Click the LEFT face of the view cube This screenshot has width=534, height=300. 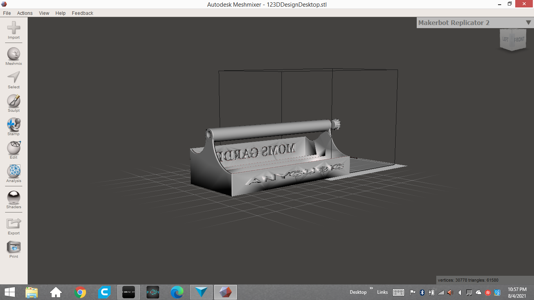tap(506, 39)
